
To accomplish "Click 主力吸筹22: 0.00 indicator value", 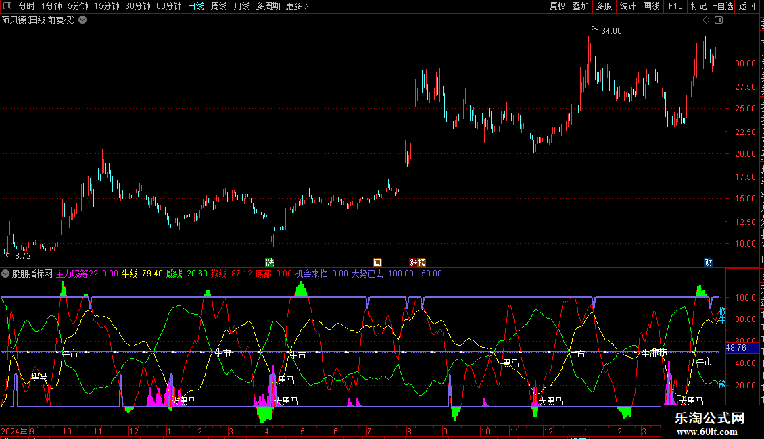I will coord(87,274).
